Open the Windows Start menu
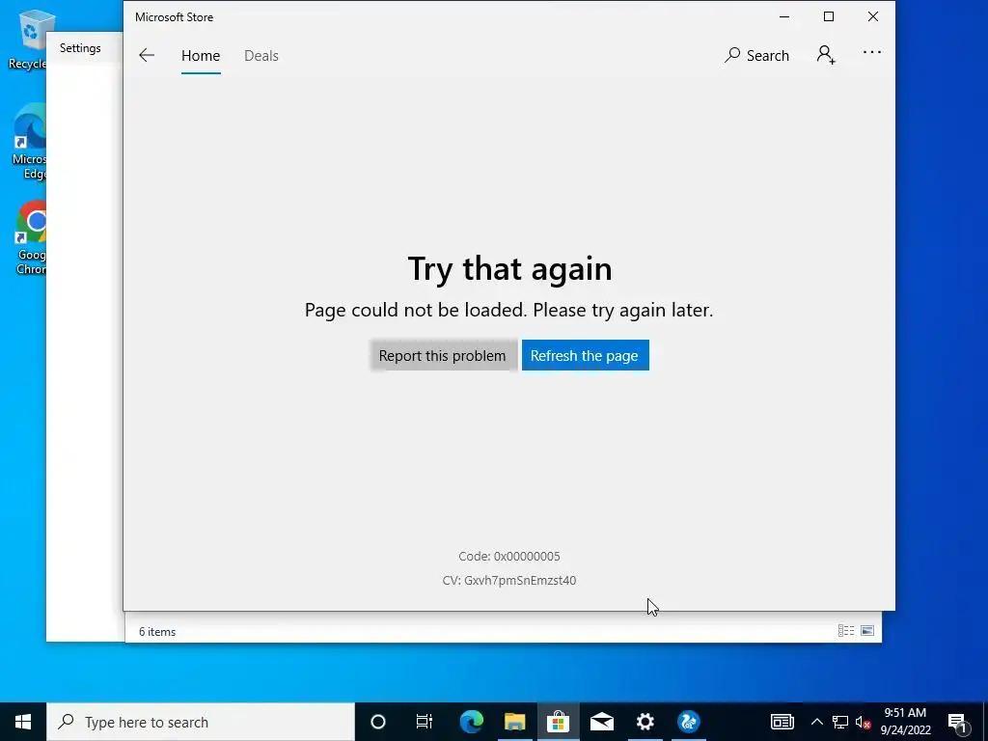Screen dimensions: 988x741 tap(23, 722)
